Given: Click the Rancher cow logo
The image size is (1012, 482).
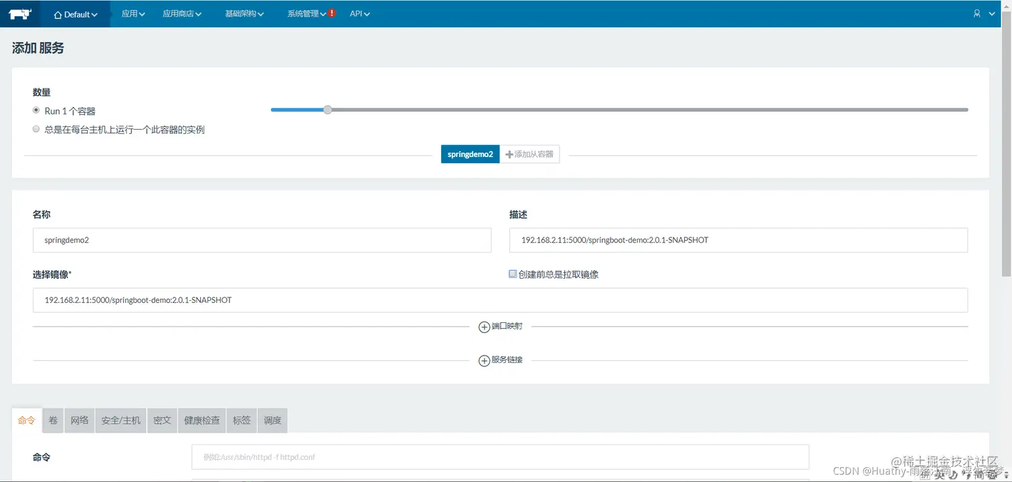Looking at the screenshot, I should (21, 13).
